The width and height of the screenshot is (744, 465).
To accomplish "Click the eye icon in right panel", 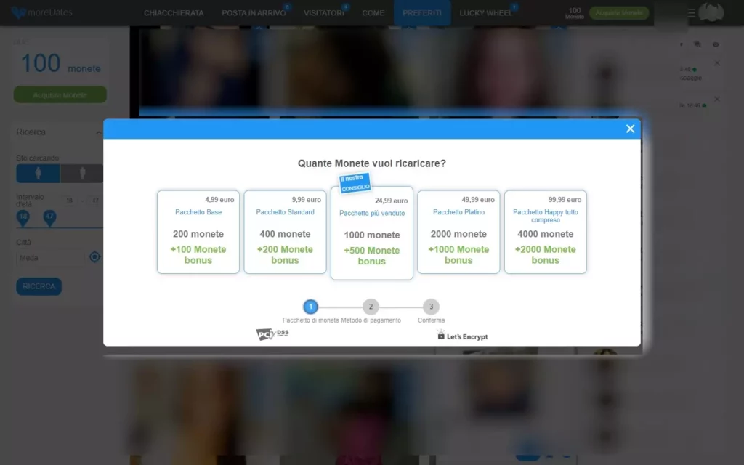I will pyautogui.click(x=716, y=44).
